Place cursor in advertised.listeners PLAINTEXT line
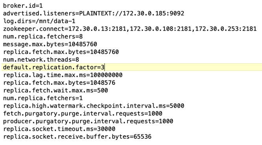262x145 pixels. coord(94,13)
